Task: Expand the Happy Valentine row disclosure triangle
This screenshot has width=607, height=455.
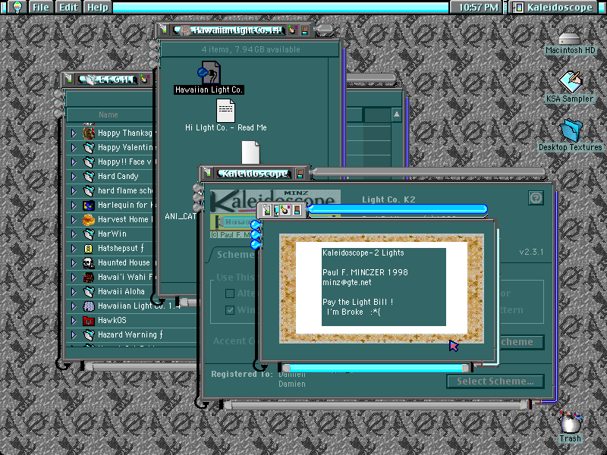Action: point(74,147)
